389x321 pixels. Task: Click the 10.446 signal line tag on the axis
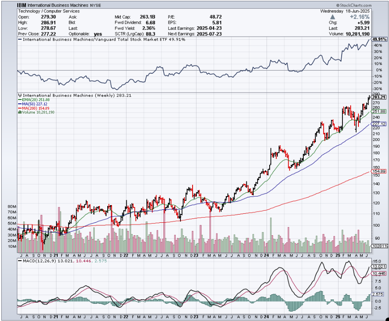click(x=379, y=273)
